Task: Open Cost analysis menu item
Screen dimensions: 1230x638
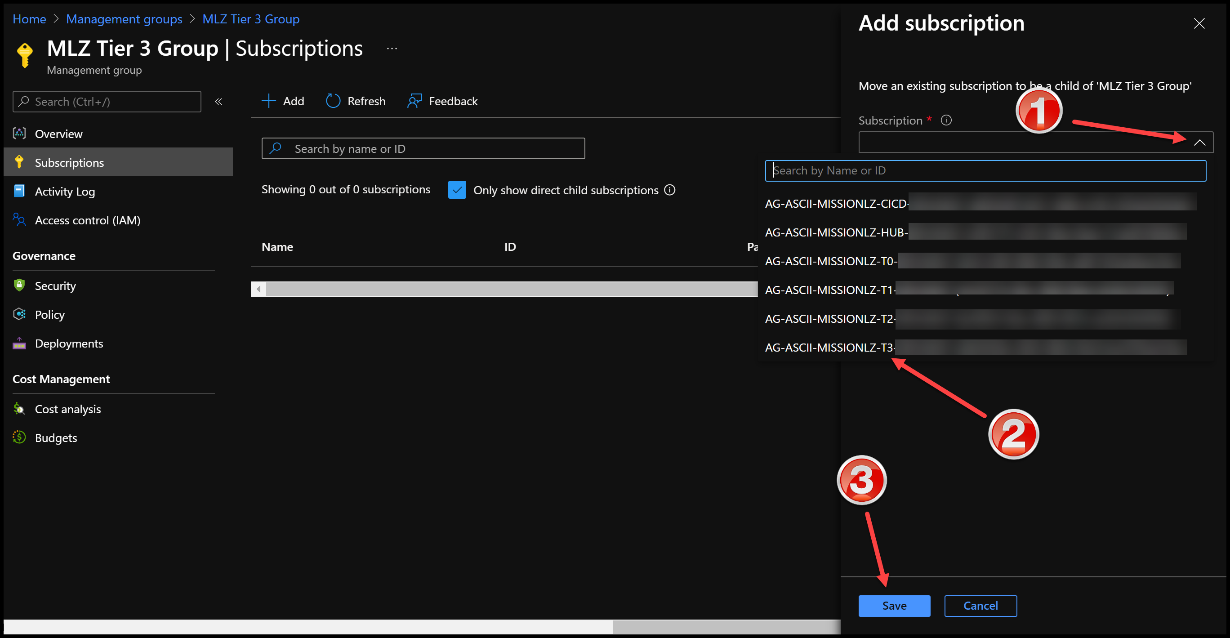Action: tap(118, 409)
